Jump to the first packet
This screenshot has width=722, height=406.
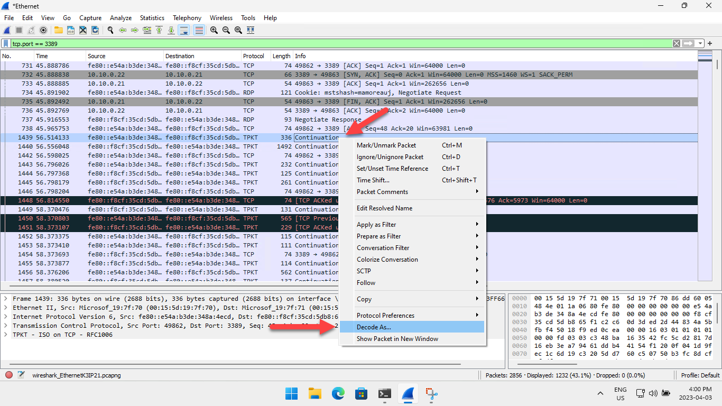pos(159,30)
